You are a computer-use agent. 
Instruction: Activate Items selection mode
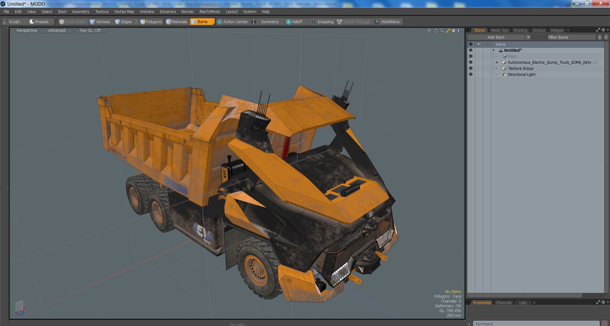point(202,22)
